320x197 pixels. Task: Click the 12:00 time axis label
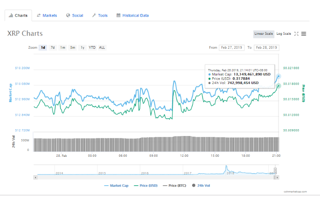coord(184,155)
